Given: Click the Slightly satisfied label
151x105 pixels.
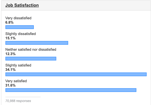Looking at the screenshot, I should [x=18, y=65].
